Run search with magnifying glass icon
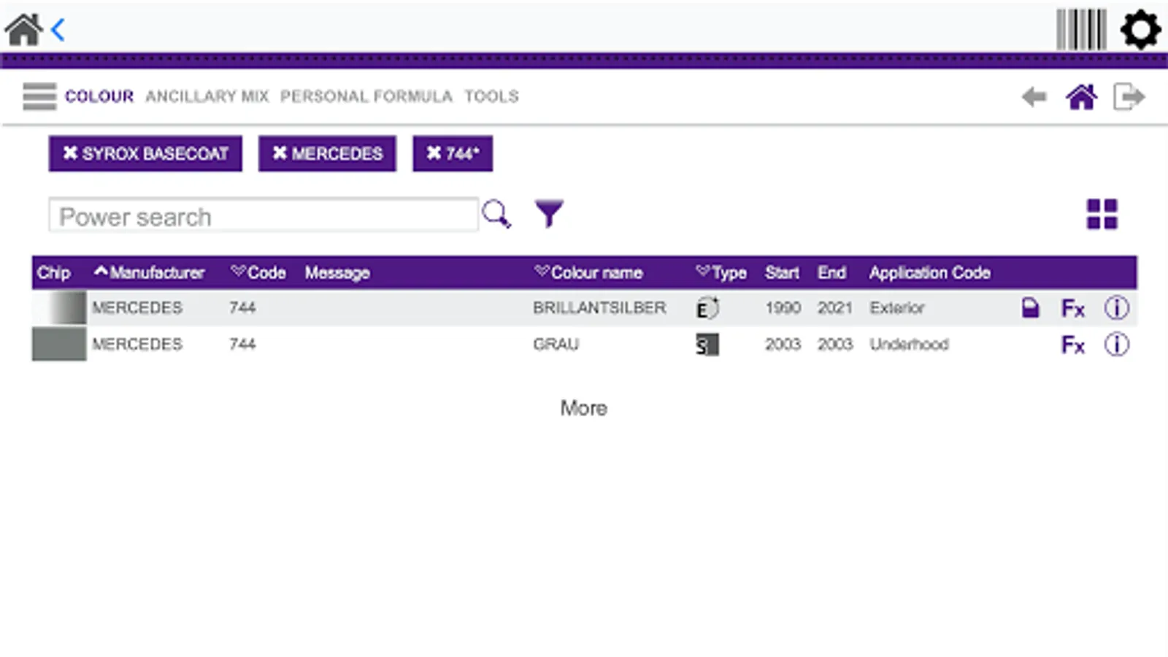The height and width of the screenshot is (657, 1168). point(496,215)
